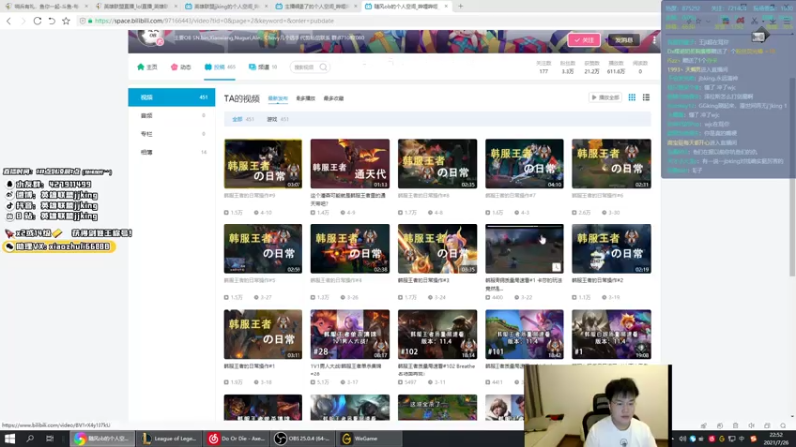Switch to grid view layout icon
This screenshot has height=447, width=796.
632,97
